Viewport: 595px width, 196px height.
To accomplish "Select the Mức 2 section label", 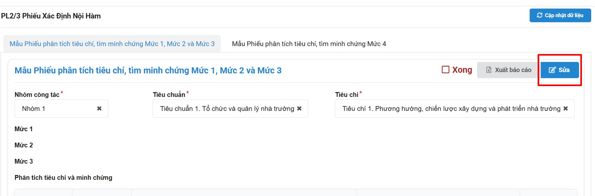I will pos(24,145).
